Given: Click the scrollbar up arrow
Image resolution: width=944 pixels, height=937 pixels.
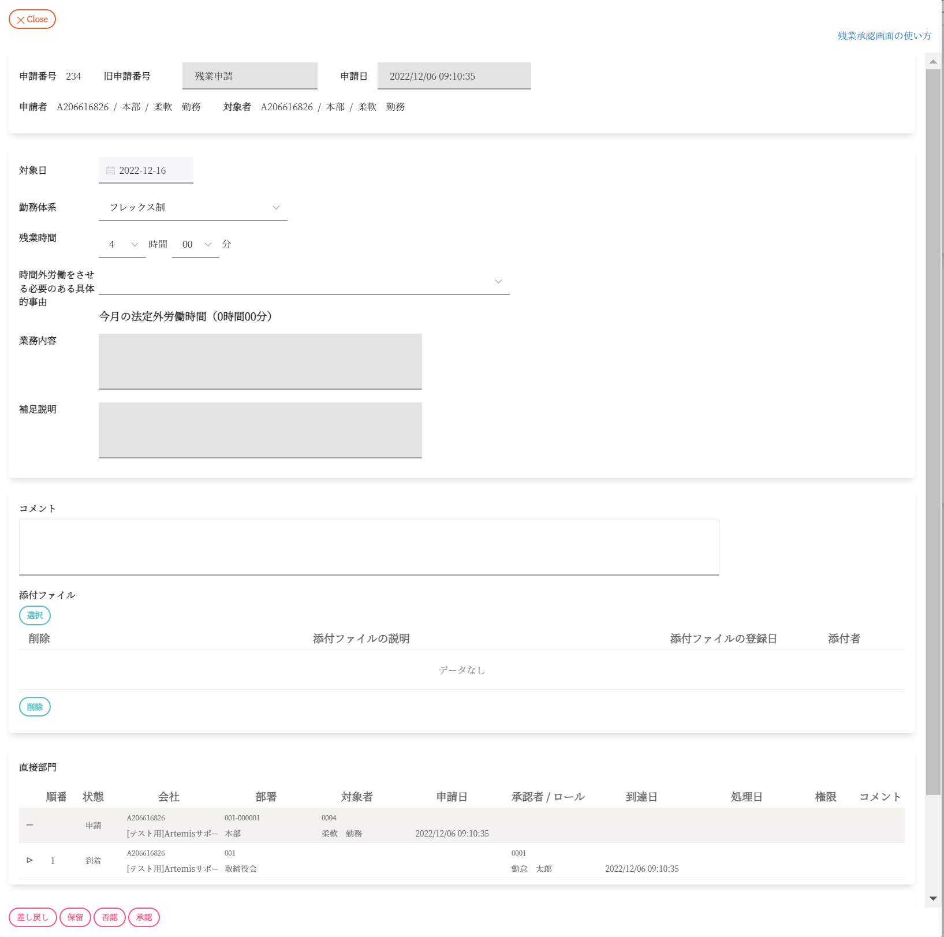Looking at the screenshot, I should (x=933, y=61).
